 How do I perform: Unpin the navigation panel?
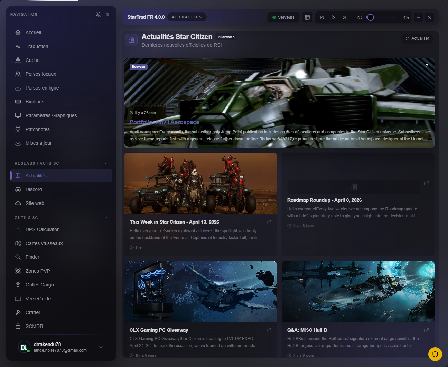[x=98, y=15]
